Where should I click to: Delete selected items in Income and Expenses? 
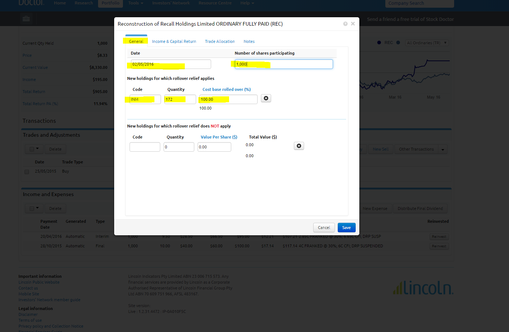pos(55,209)
